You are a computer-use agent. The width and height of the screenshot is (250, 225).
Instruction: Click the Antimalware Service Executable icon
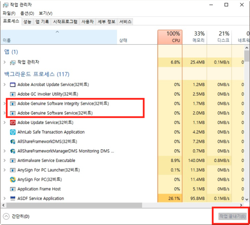pos(13,161)
